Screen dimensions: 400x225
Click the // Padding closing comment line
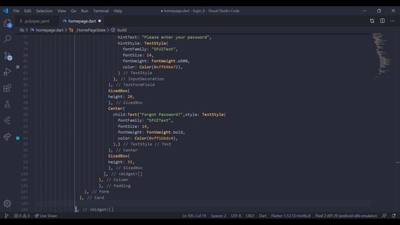click(114, 186)
